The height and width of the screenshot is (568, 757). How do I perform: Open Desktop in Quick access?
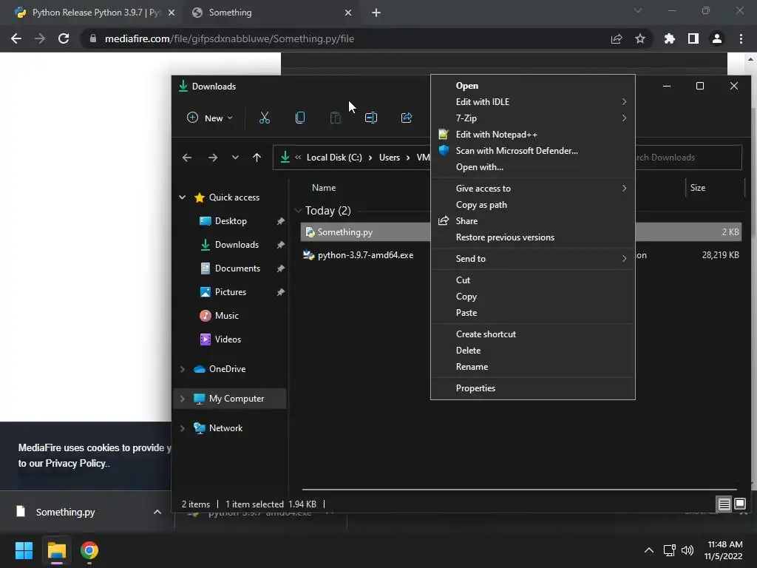point(231,221)
